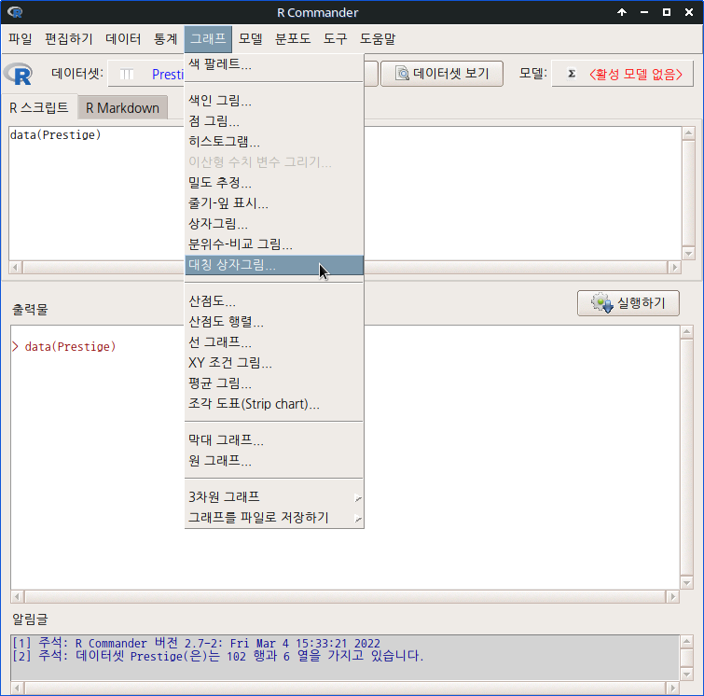Select 산점도... menu entry
Image resolution: width=704 pixels, height=696 pixels.
(274, 301)
